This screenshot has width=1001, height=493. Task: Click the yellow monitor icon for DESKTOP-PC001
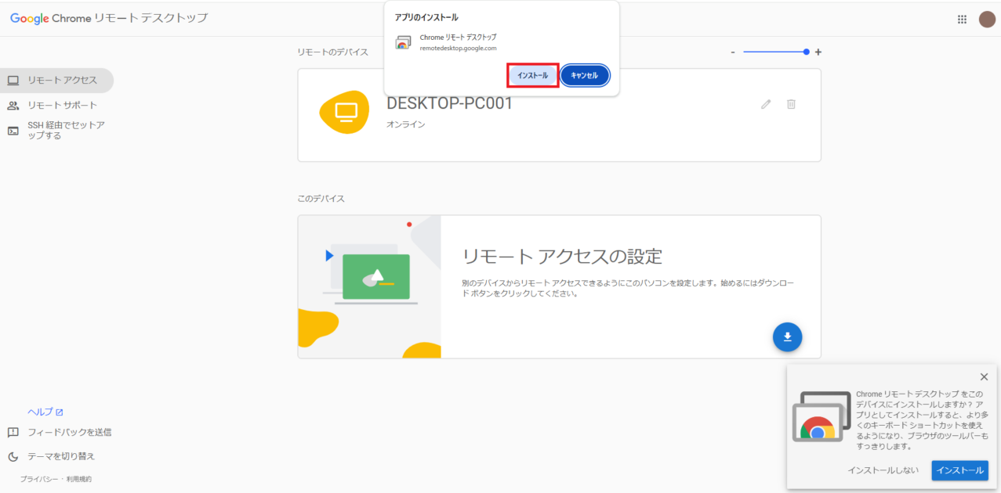(345, 112)
